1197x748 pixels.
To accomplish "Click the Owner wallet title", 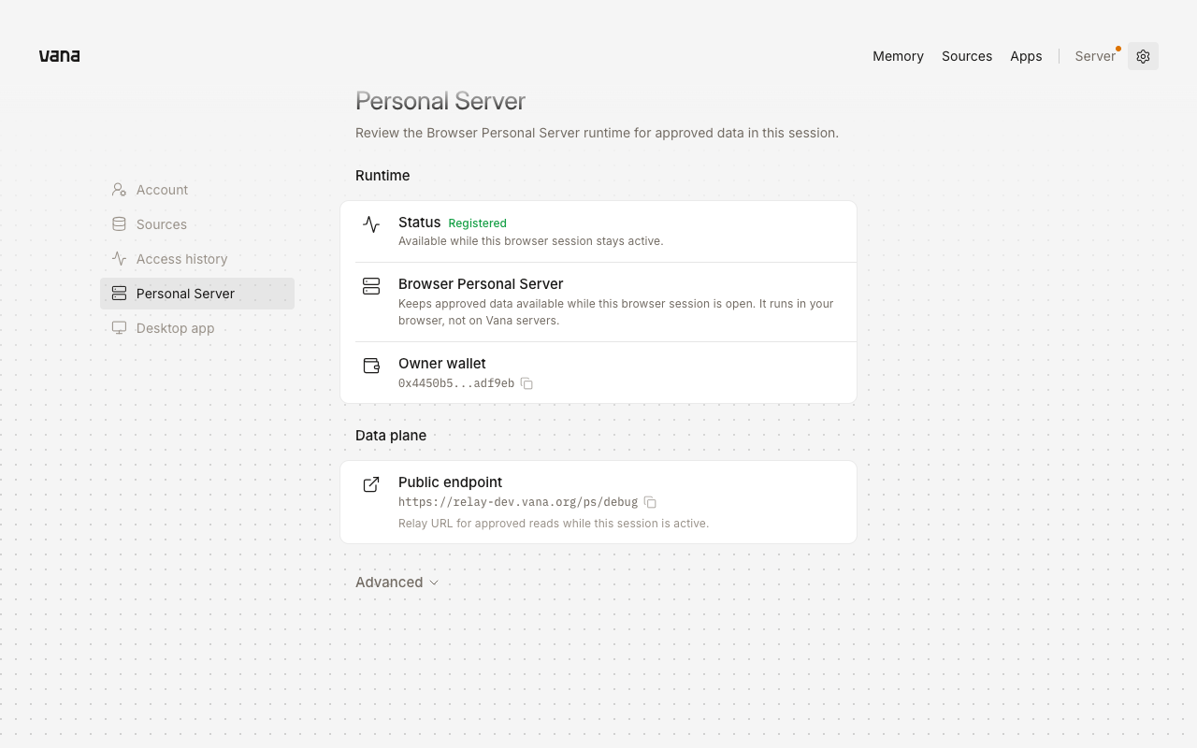I will click(x=442, y=364).
